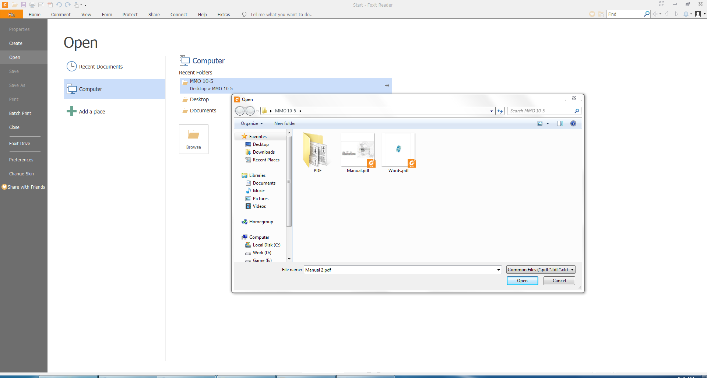The height and width of the screenshot is (378, 707).
Task: Select the Print icon in quick access toolbar
Action: (x=32, y=5)
